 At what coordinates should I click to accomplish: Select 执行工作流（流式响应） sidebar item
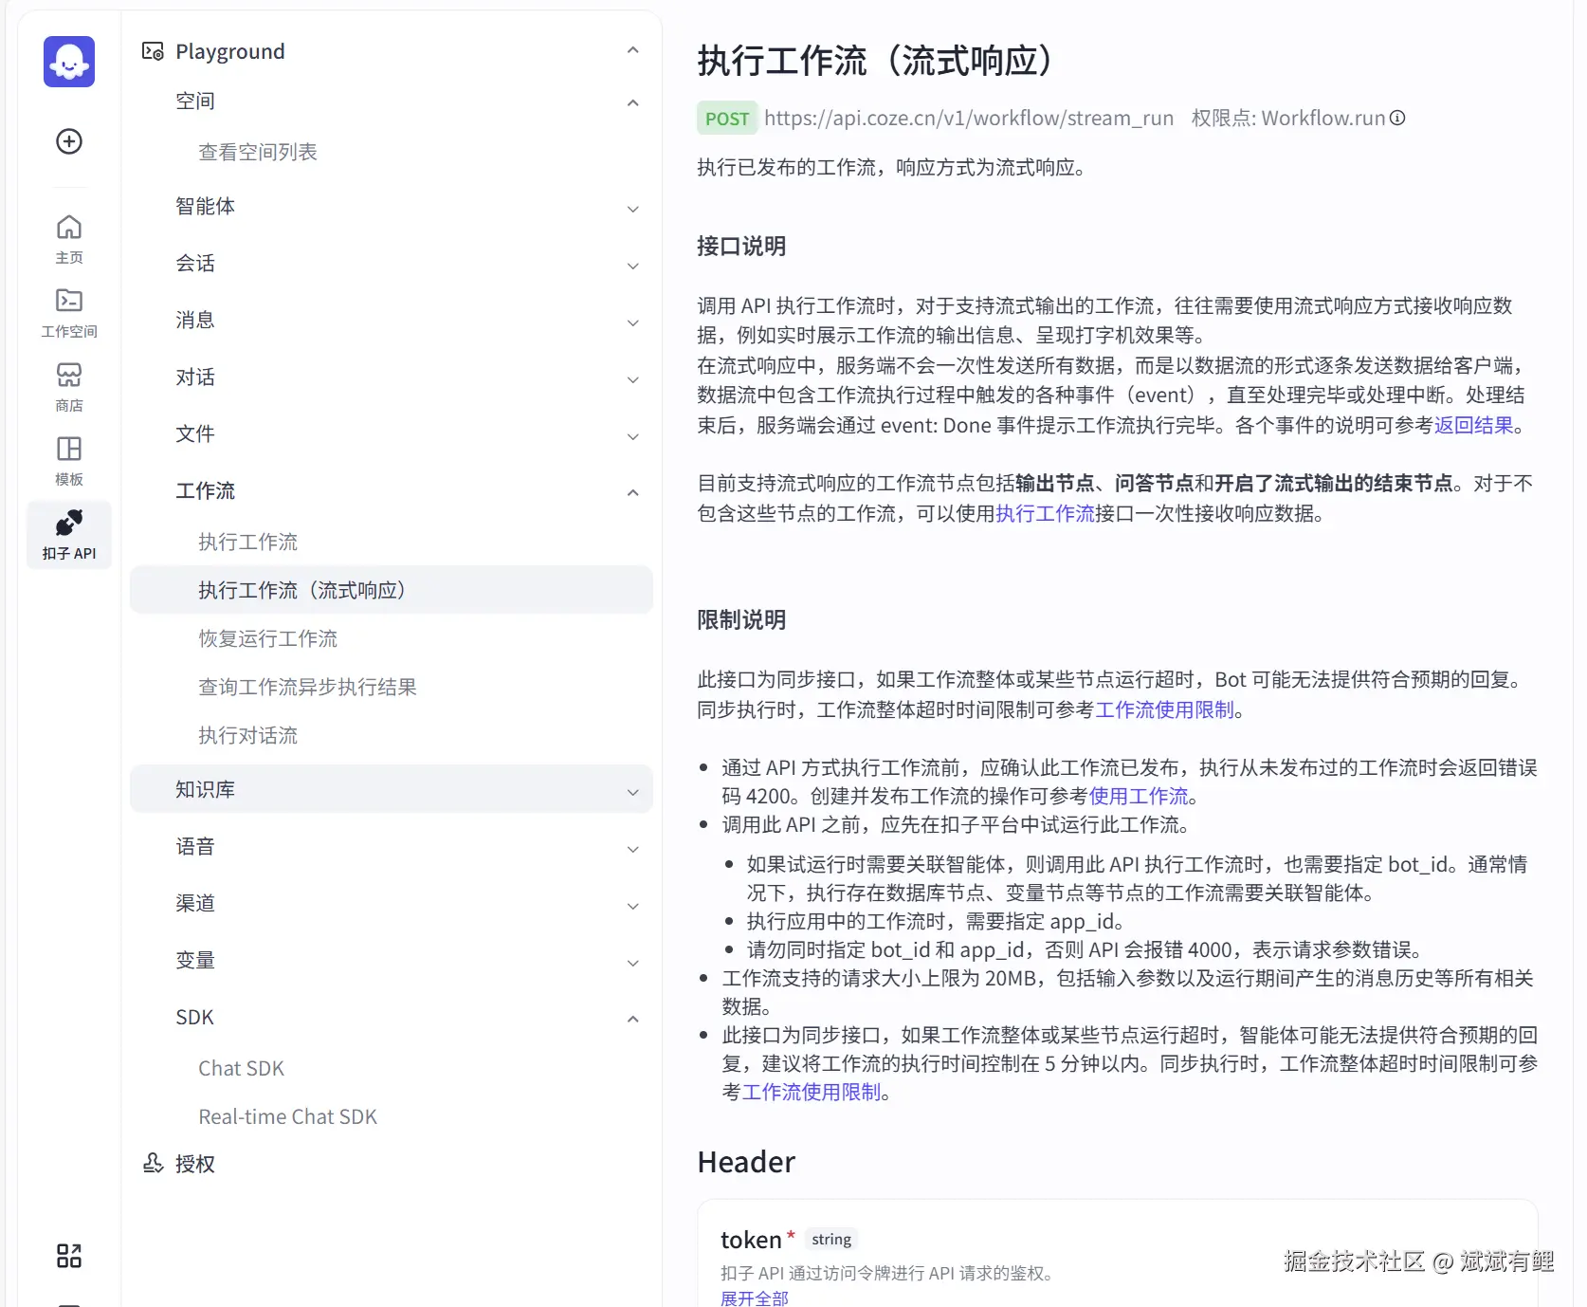(392, 590)
